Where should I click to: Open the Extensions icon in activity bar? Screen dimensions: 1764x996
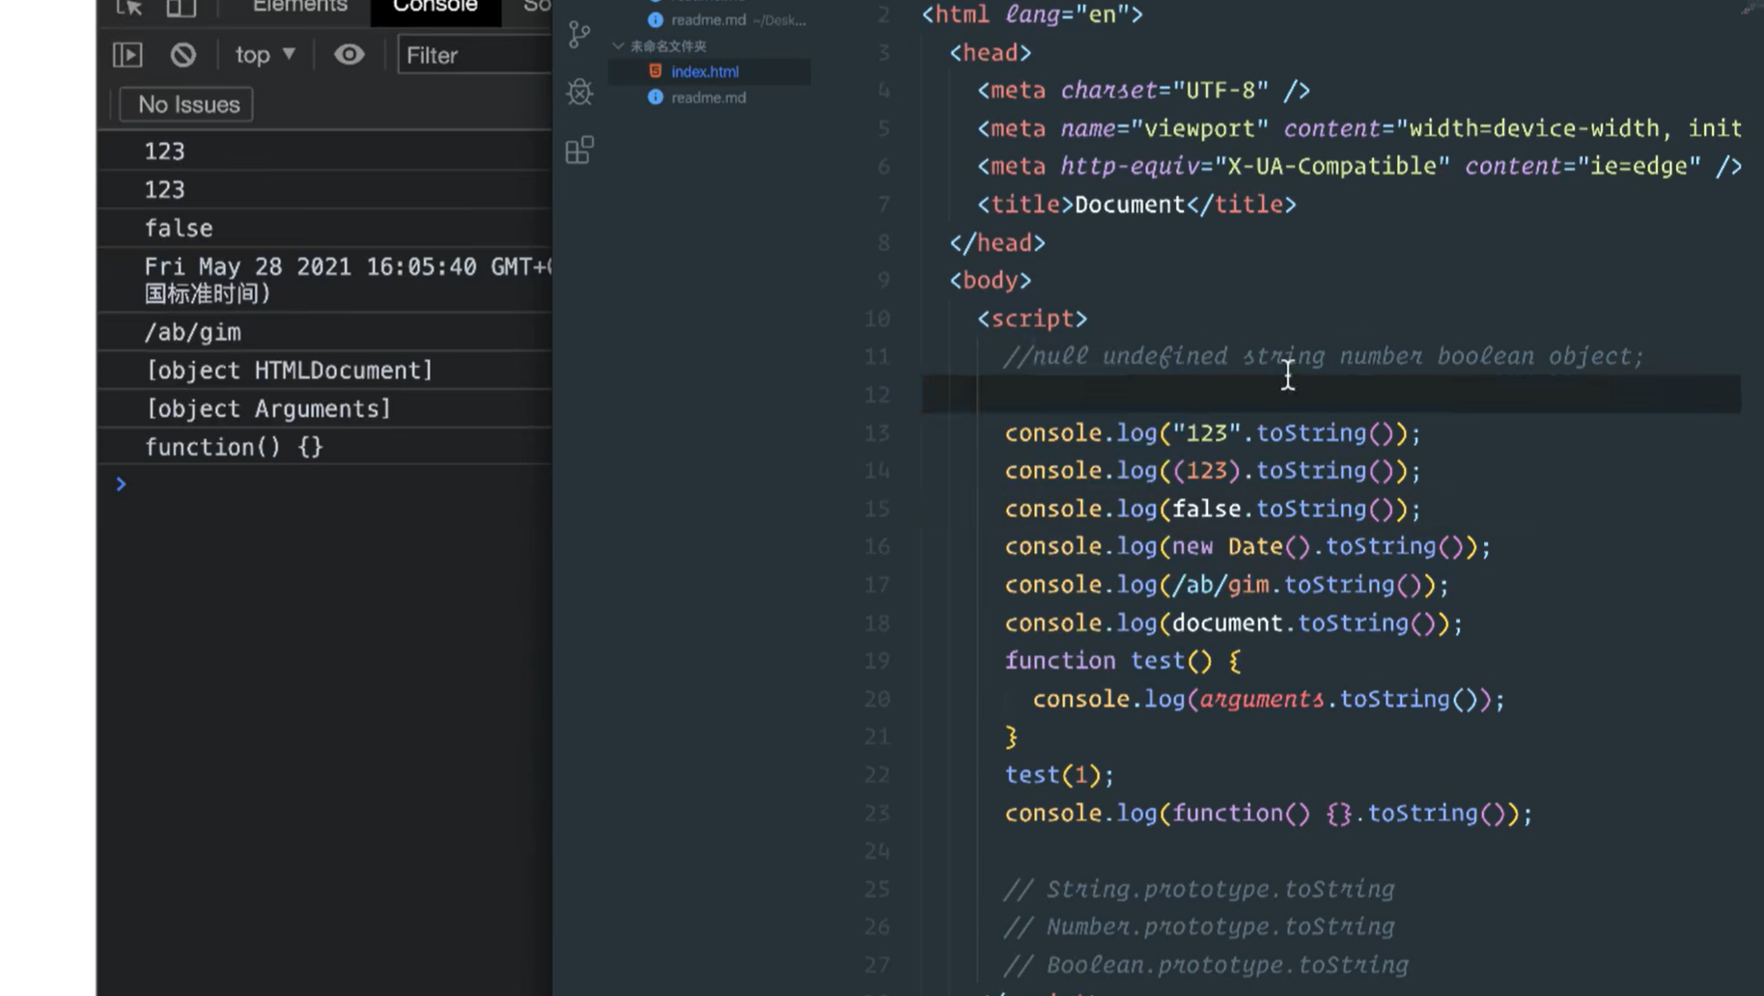click(579, 150)
